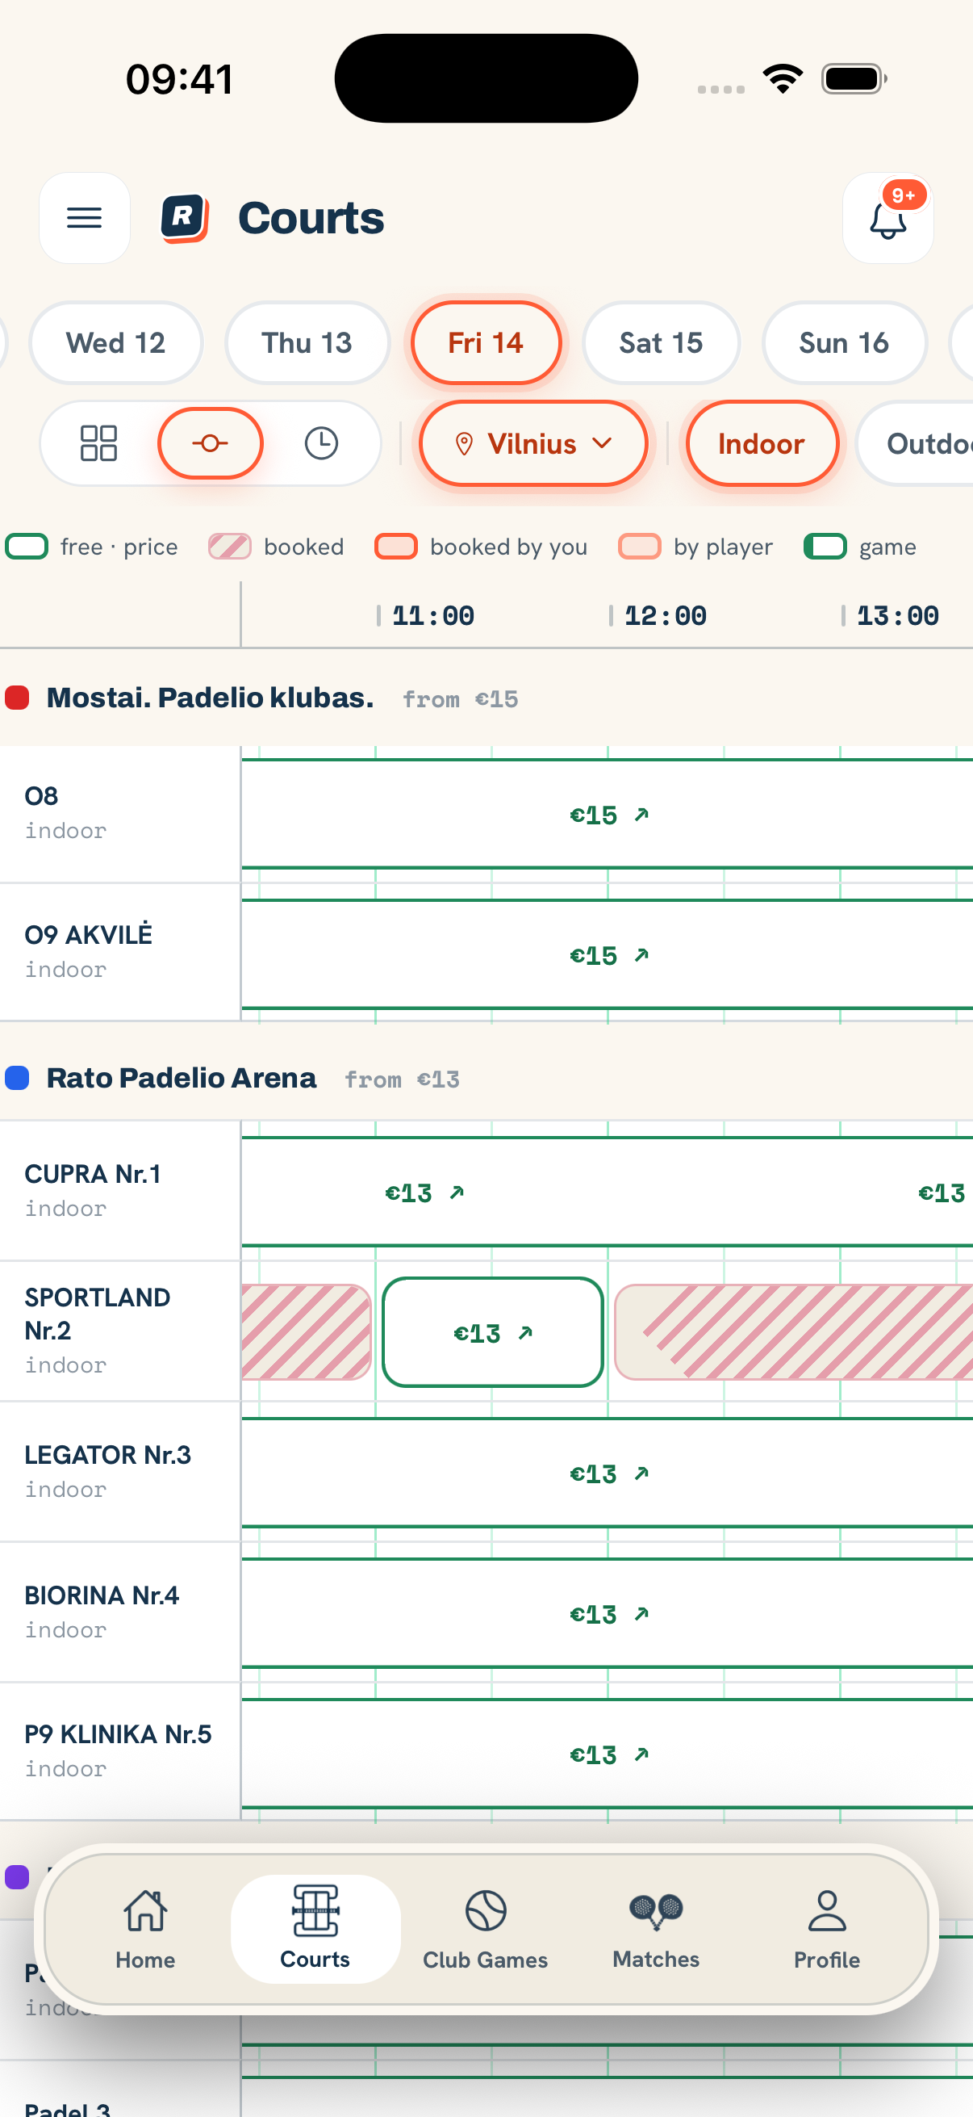973x2117 pixels.
Task: Select the timeline view mode
Action: 211,443
